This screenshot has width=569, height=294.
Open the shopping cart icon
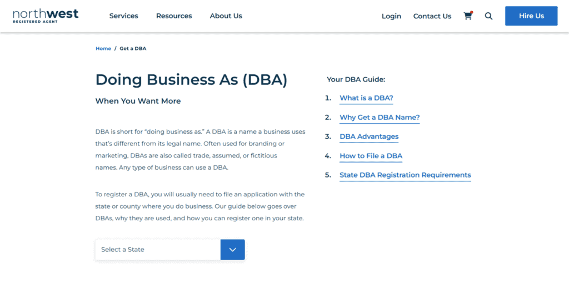click(x=468, y=16)
